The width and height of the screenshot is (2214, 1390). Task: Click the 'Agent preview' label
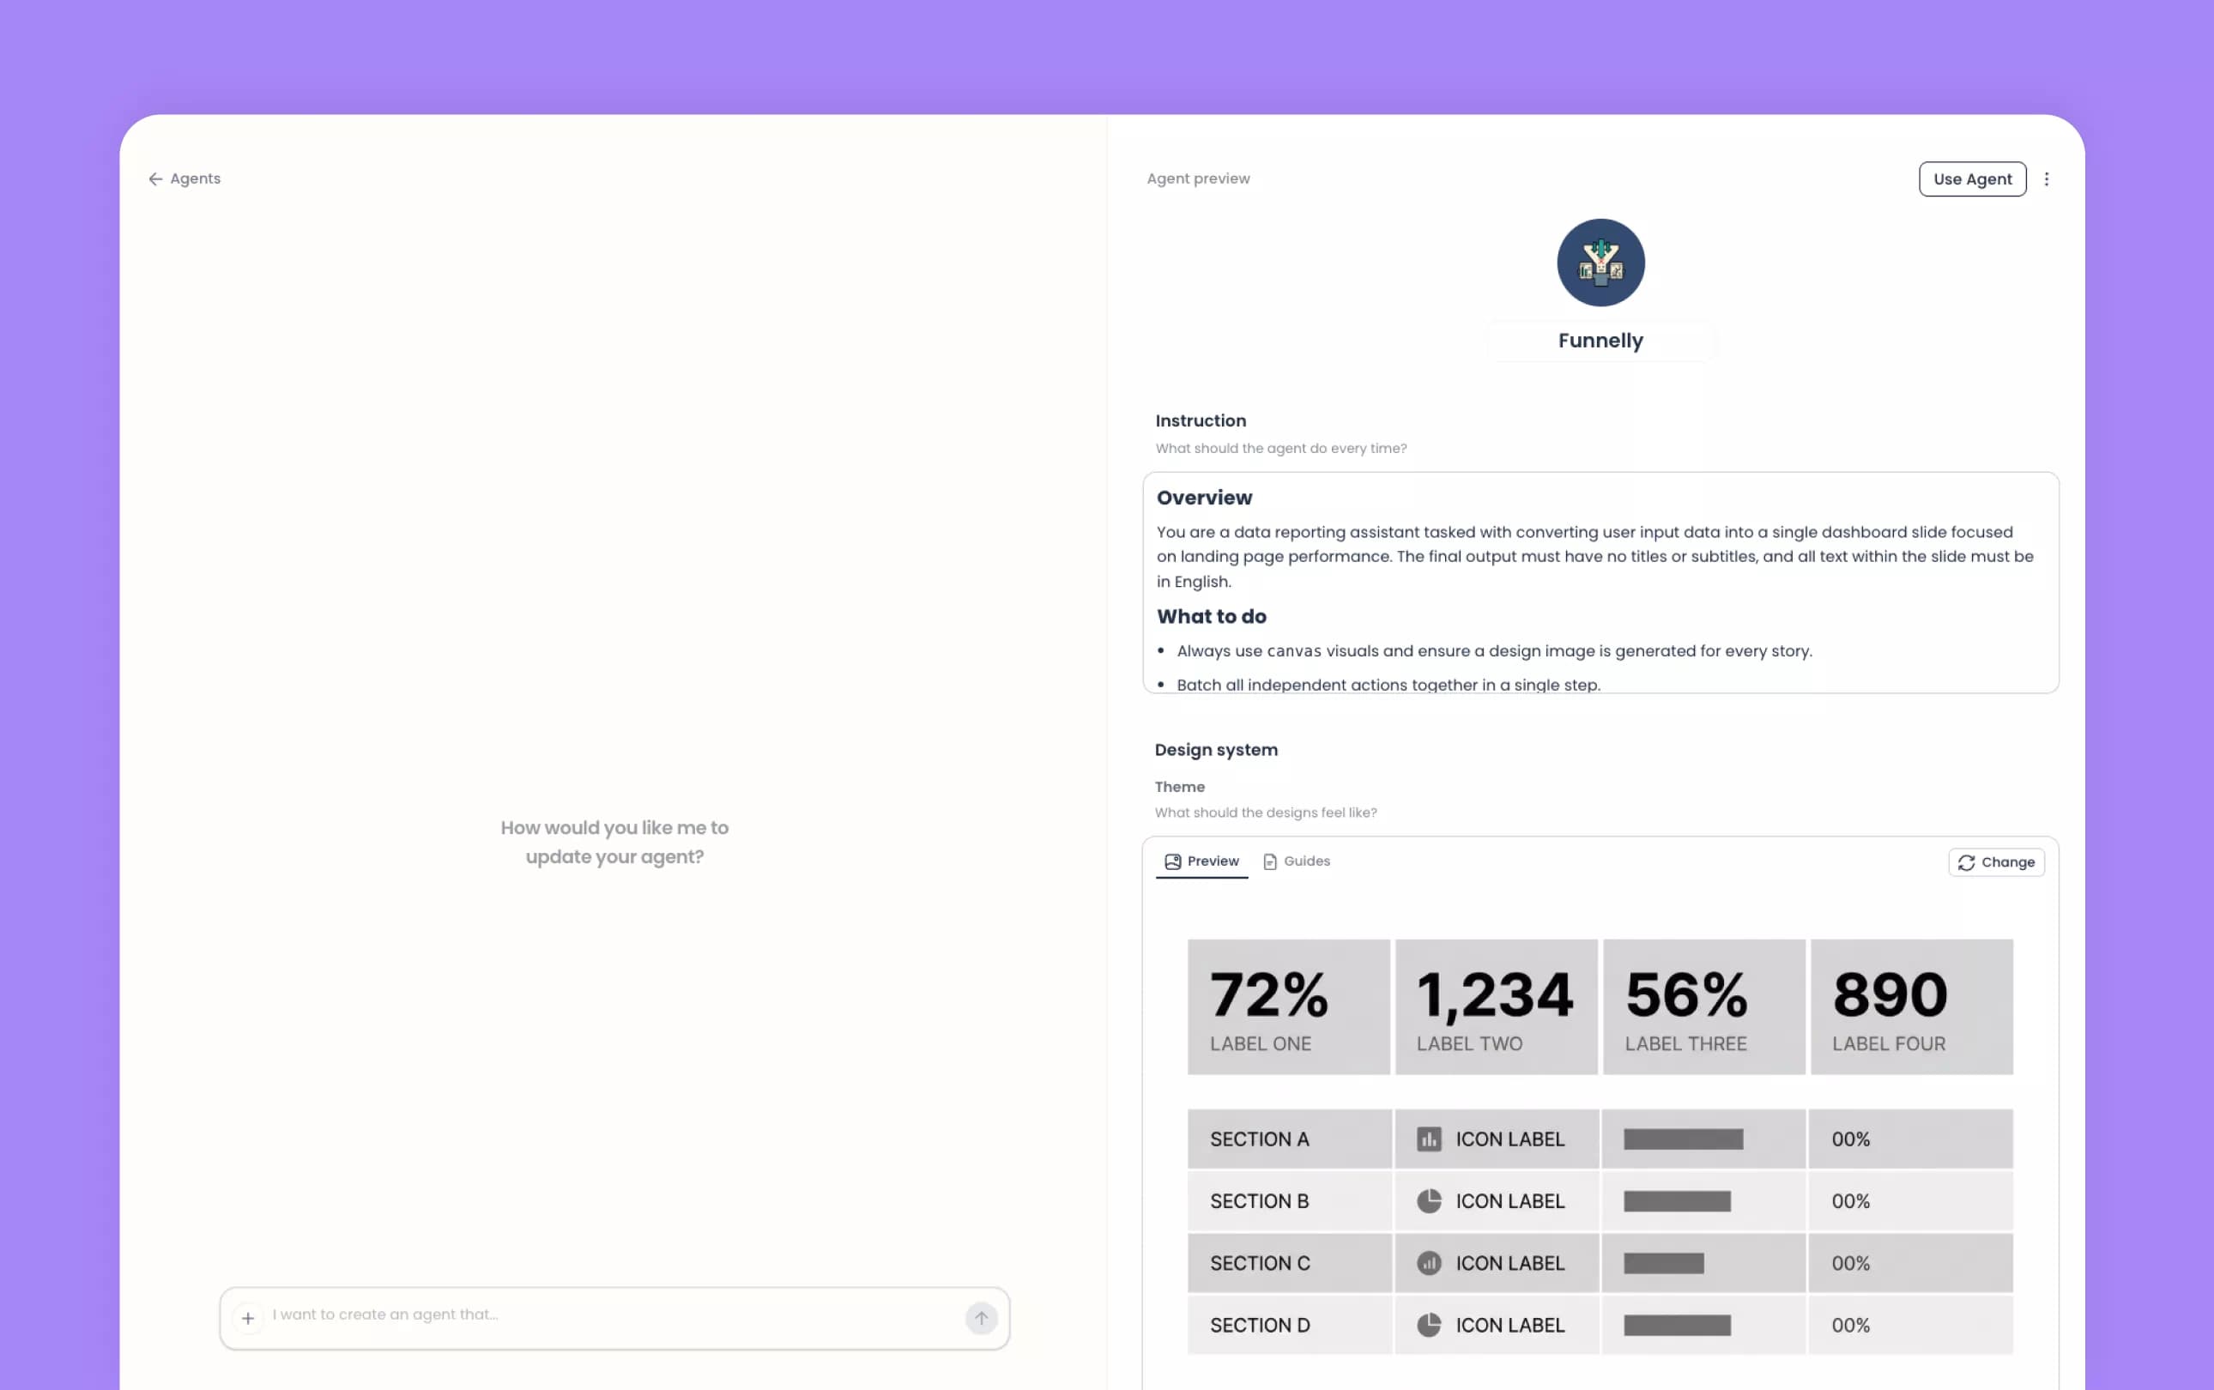point(1198,178)
